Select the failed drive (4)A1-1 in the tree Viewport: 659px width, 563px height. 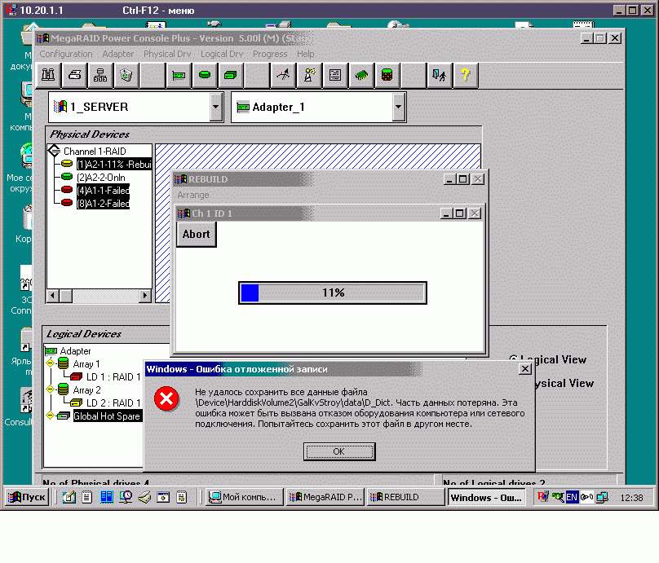[x=102, y=190]
